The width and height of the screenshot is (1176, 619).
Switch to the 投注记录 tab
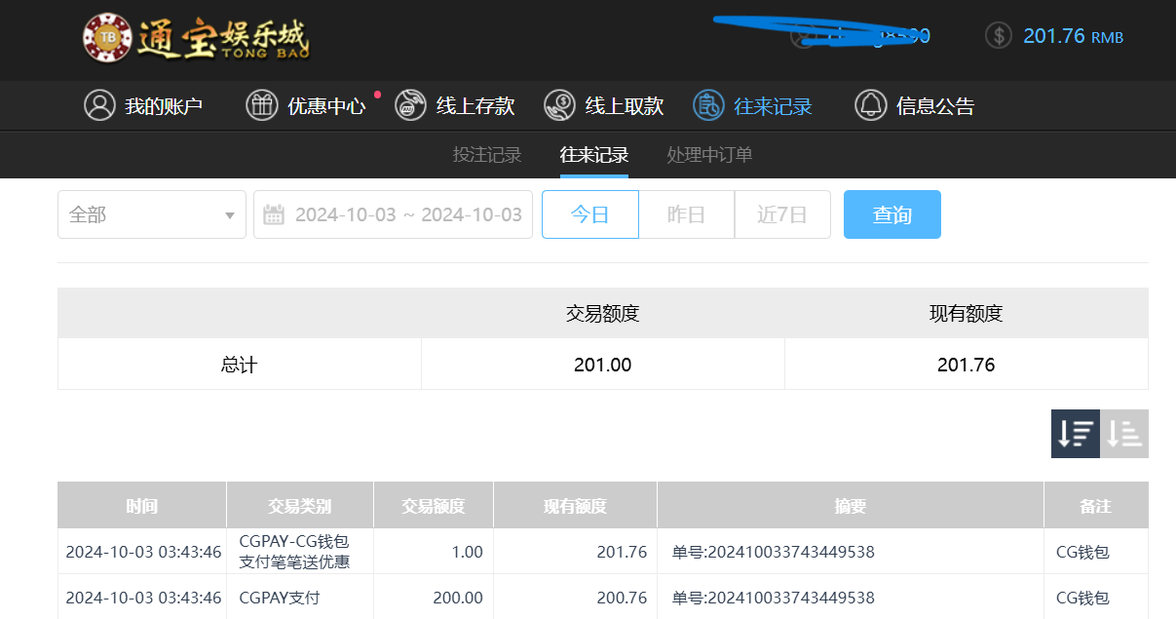click(486, 154)
